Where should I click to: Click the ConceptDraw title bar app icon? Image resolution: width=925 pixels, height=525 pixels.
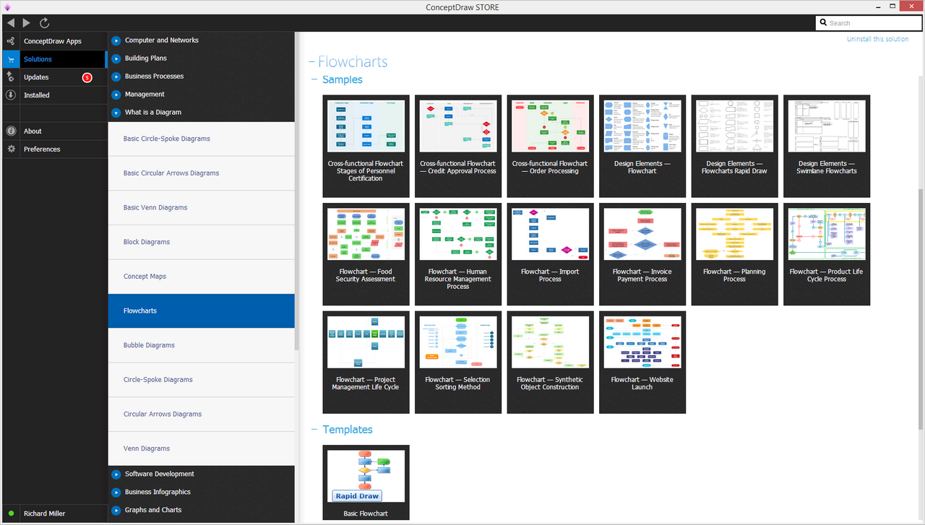point(7,7)
